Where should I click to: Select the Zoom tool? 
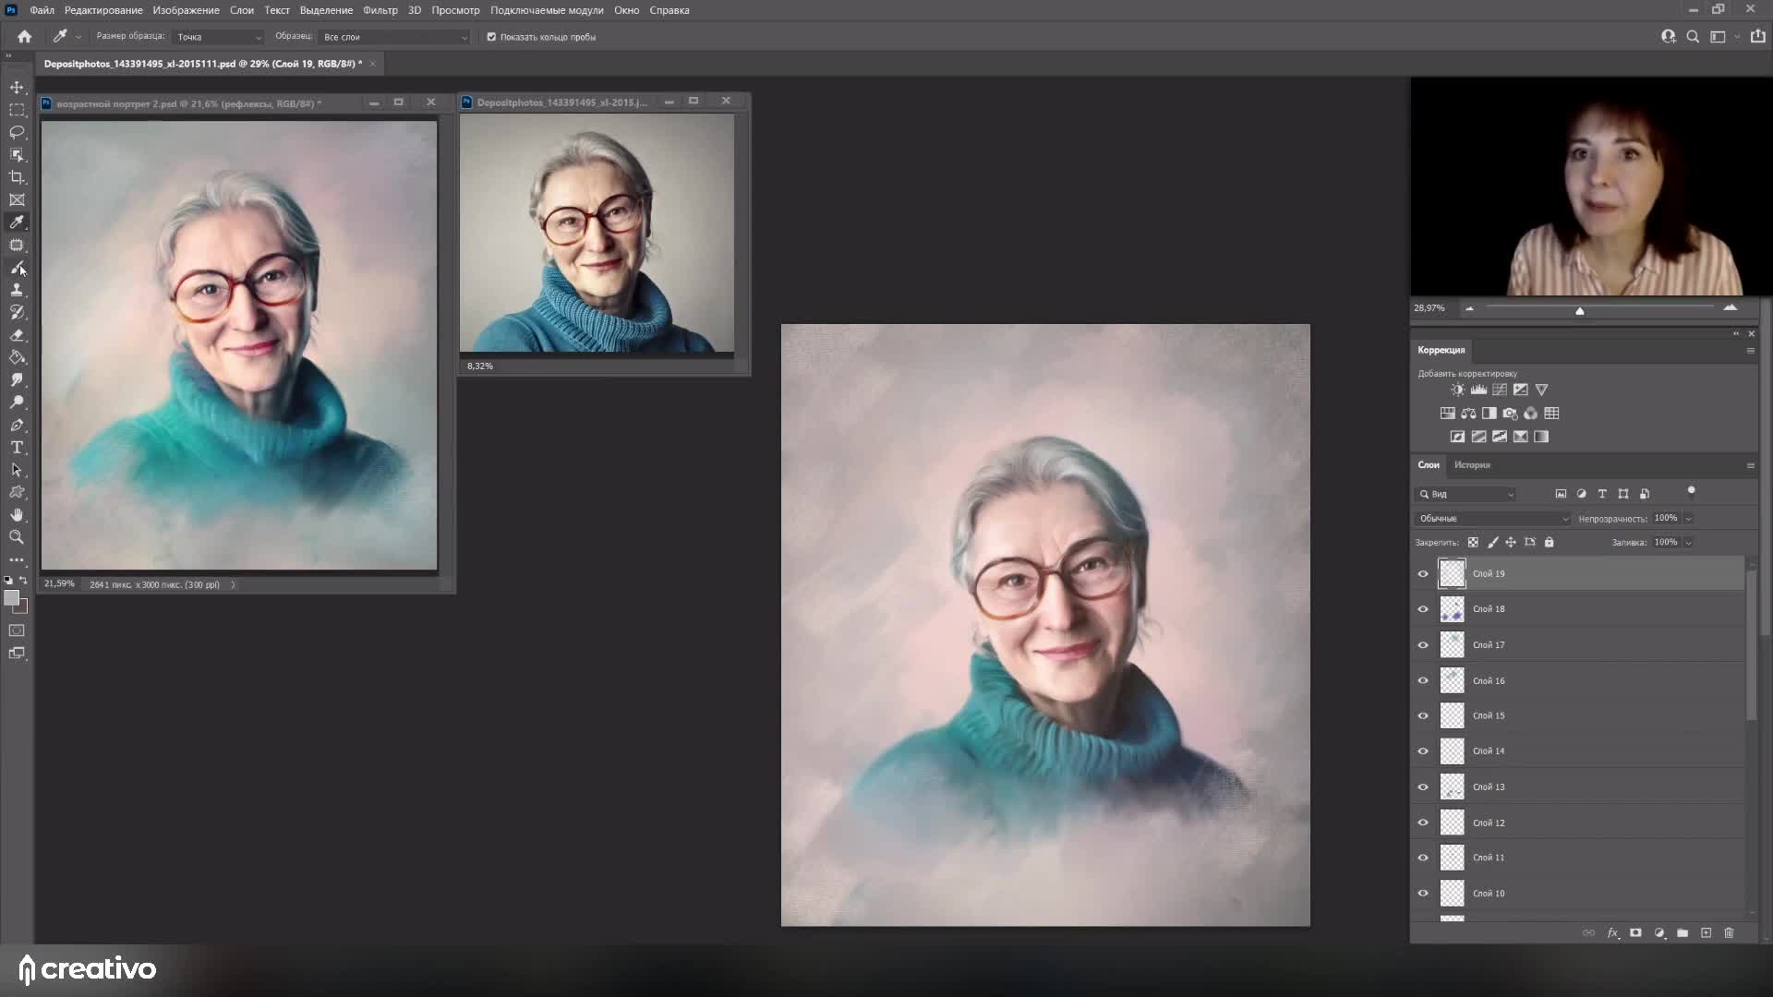tap(17, 537)
